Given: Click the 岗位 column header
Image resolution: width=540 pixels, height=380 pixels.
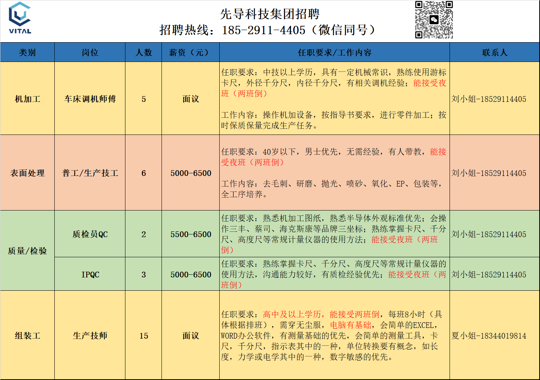Looking at the screenshot, I should point(90,52).
